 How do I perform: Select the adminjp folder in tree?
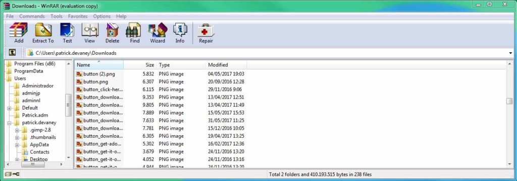[x=31, y=93]
